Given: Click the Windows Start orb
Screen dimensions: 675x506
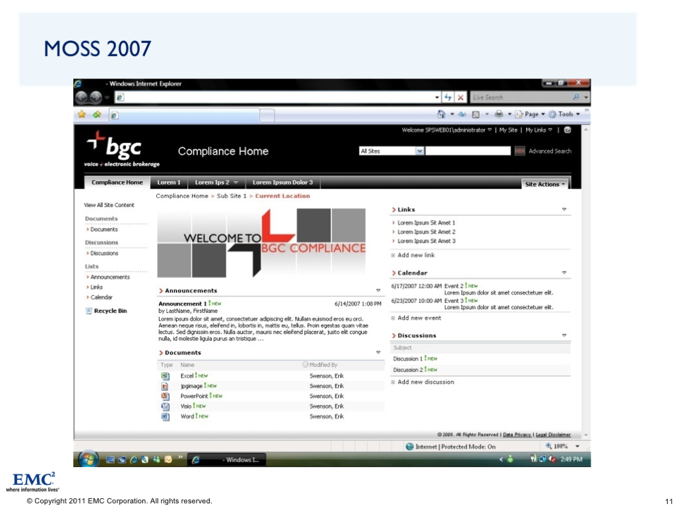Looking at the screenshot, I should [x=88, y=459].
